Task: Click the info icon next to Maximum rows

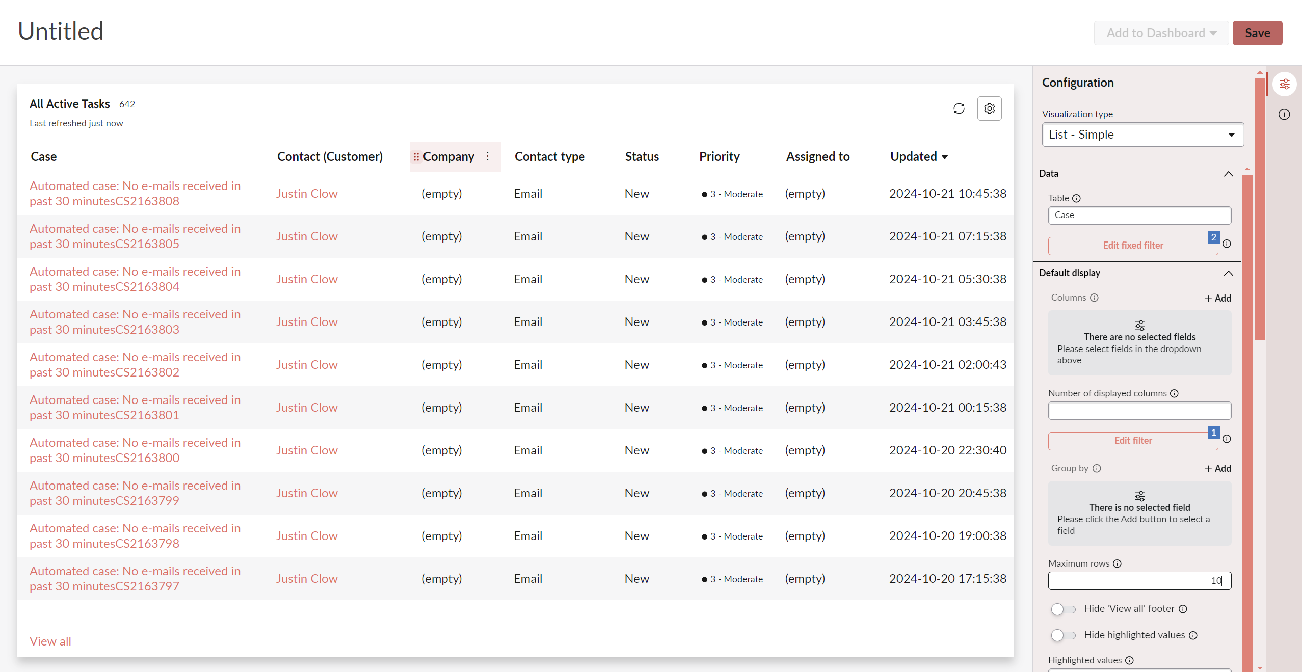Action: pyautogui.click(x=1118, y=563)
